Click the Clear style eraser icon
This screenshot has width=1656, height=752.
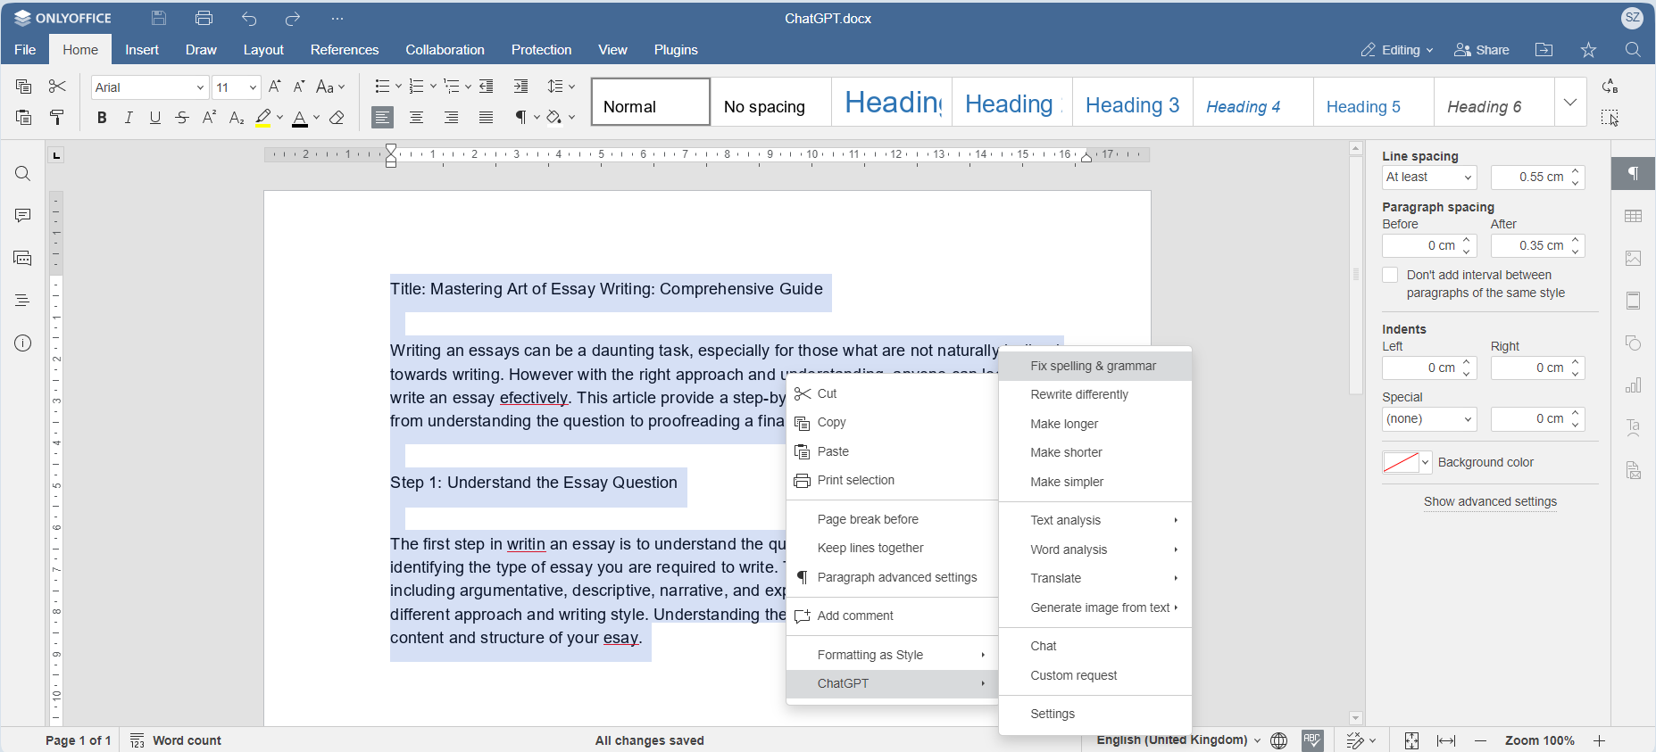coord(337,118)
